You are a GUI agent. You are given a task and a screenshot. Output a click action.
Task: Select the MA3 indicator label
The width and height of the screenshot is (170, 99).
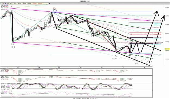[5, 8]
